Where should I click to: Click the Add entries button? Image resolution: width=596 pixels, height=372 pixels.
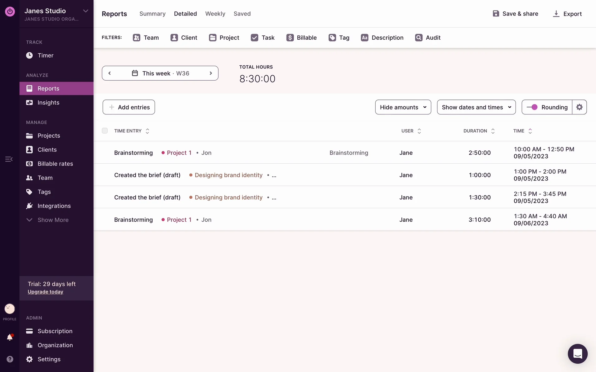click(129, 107)
